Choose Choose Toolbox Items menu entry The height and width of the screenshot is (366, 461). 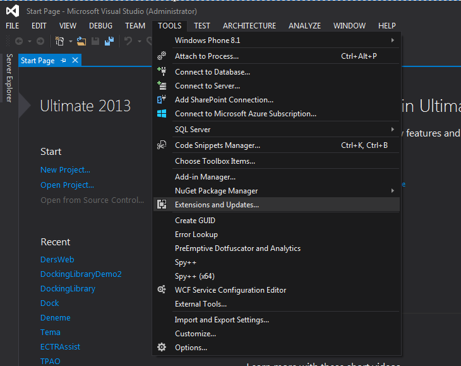(x=277, y=161)
